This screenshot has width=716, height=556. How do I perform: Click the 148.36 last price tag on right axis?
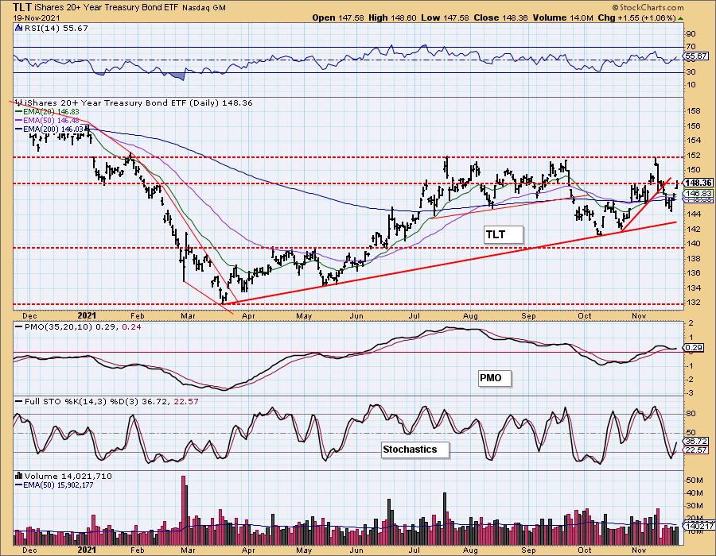(x=698, y=183)
